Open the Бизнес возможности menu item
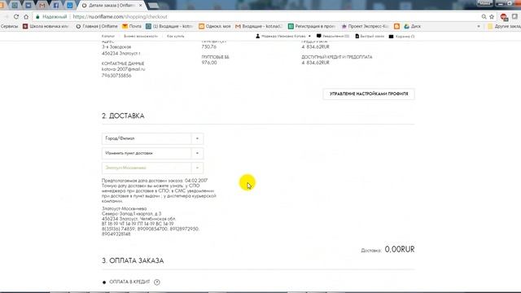 141,36
